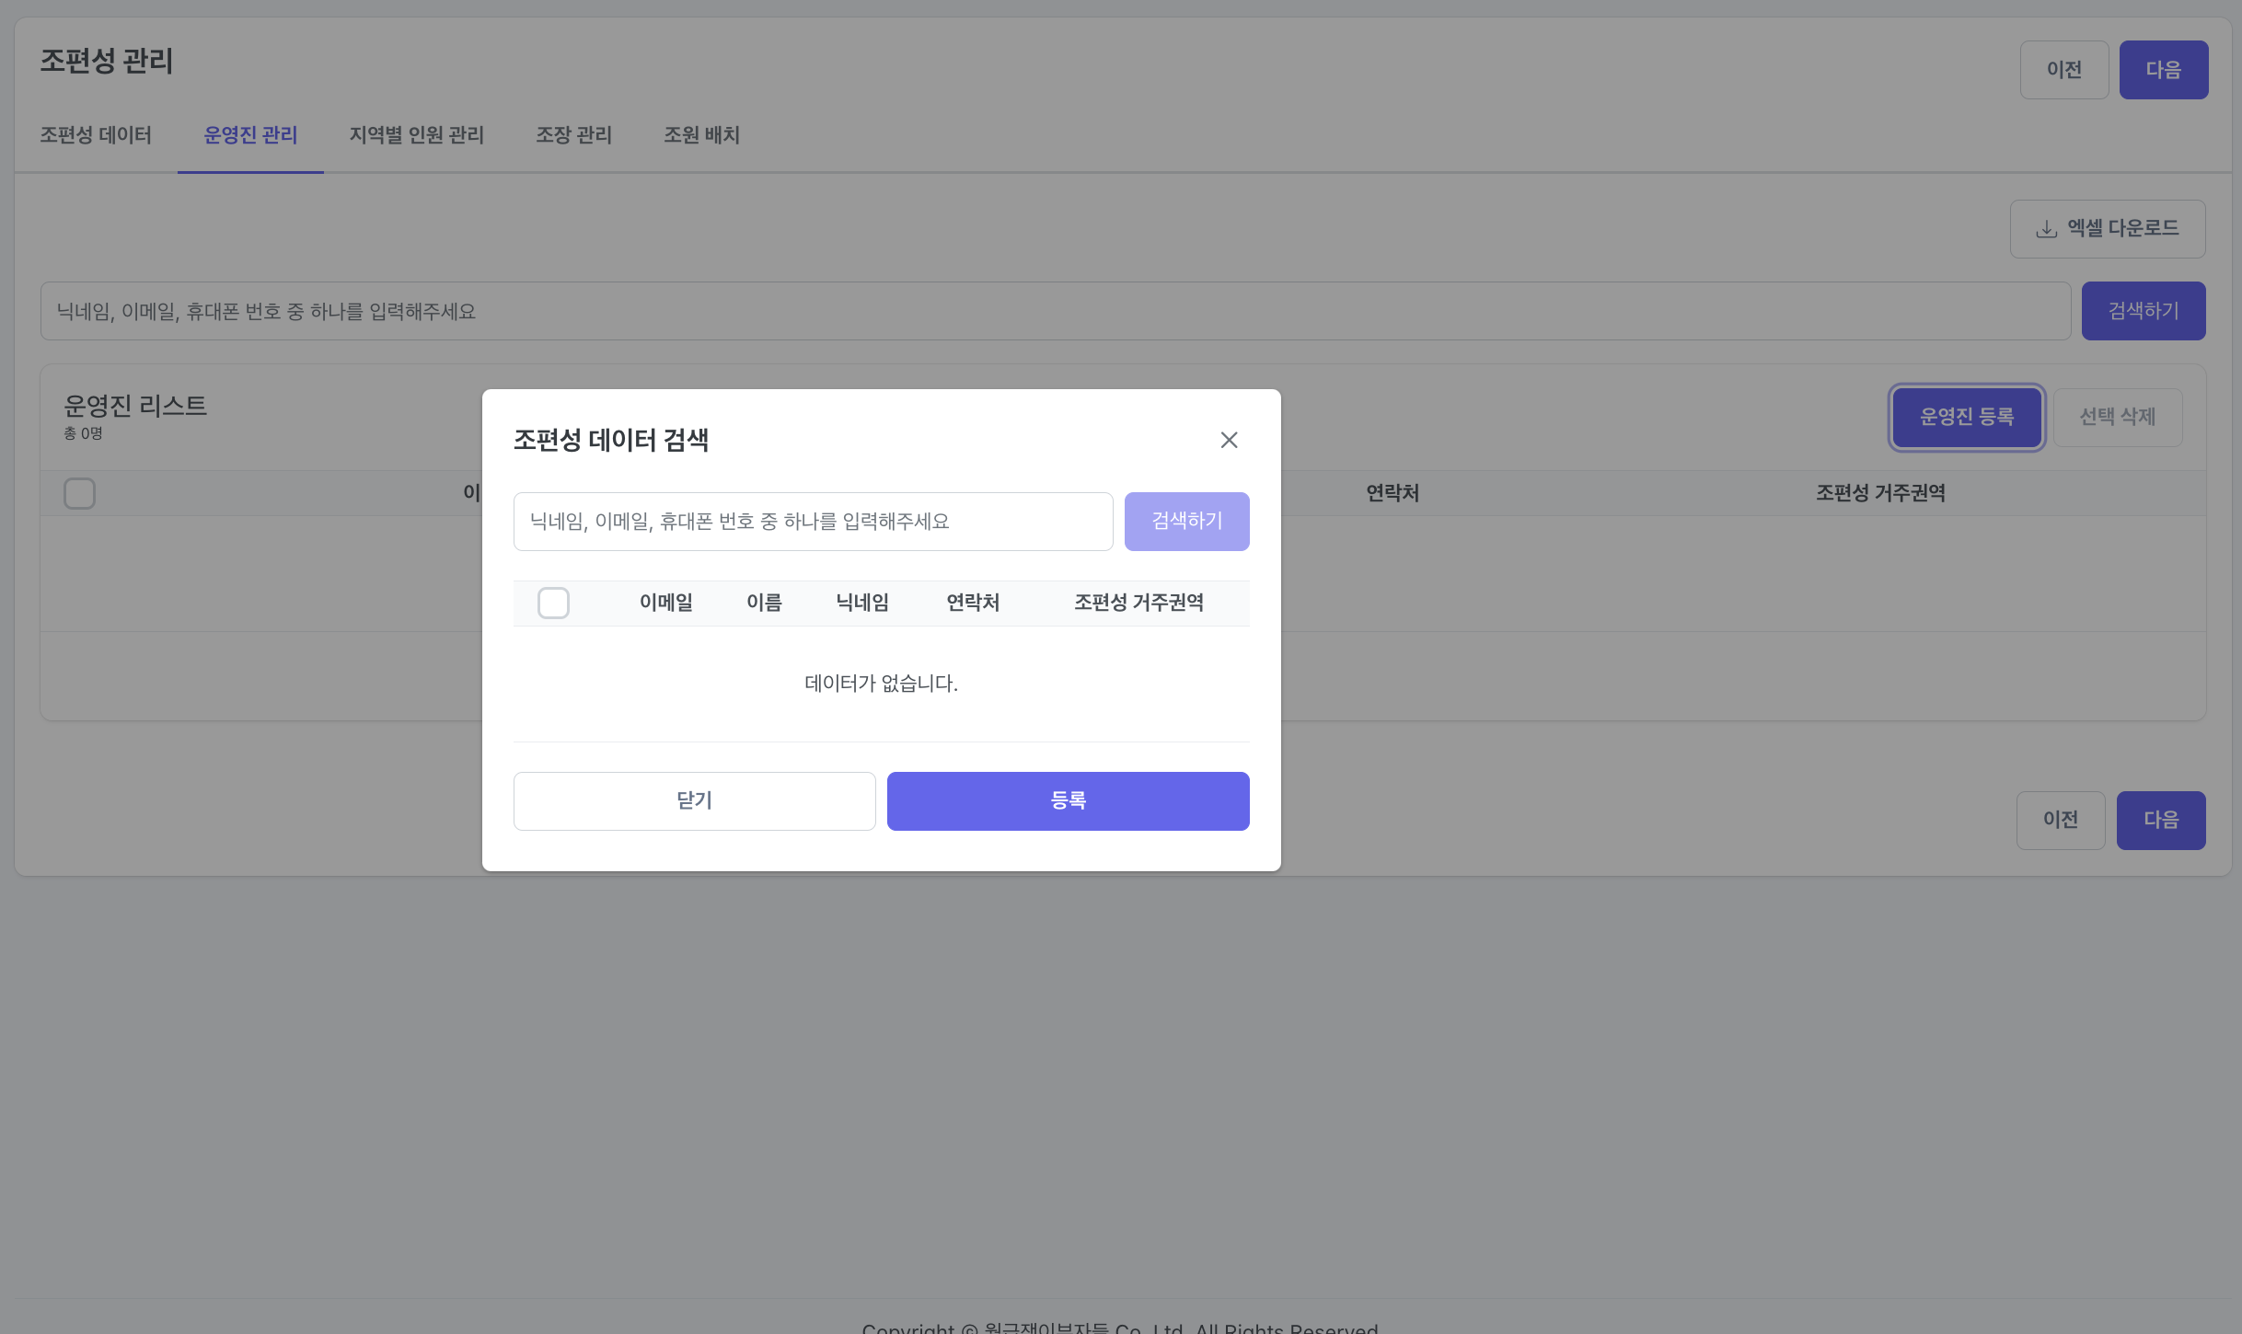Switch to the 조편성 데이터 tab
The image size is (2242, 1334).
pos(96,135)
